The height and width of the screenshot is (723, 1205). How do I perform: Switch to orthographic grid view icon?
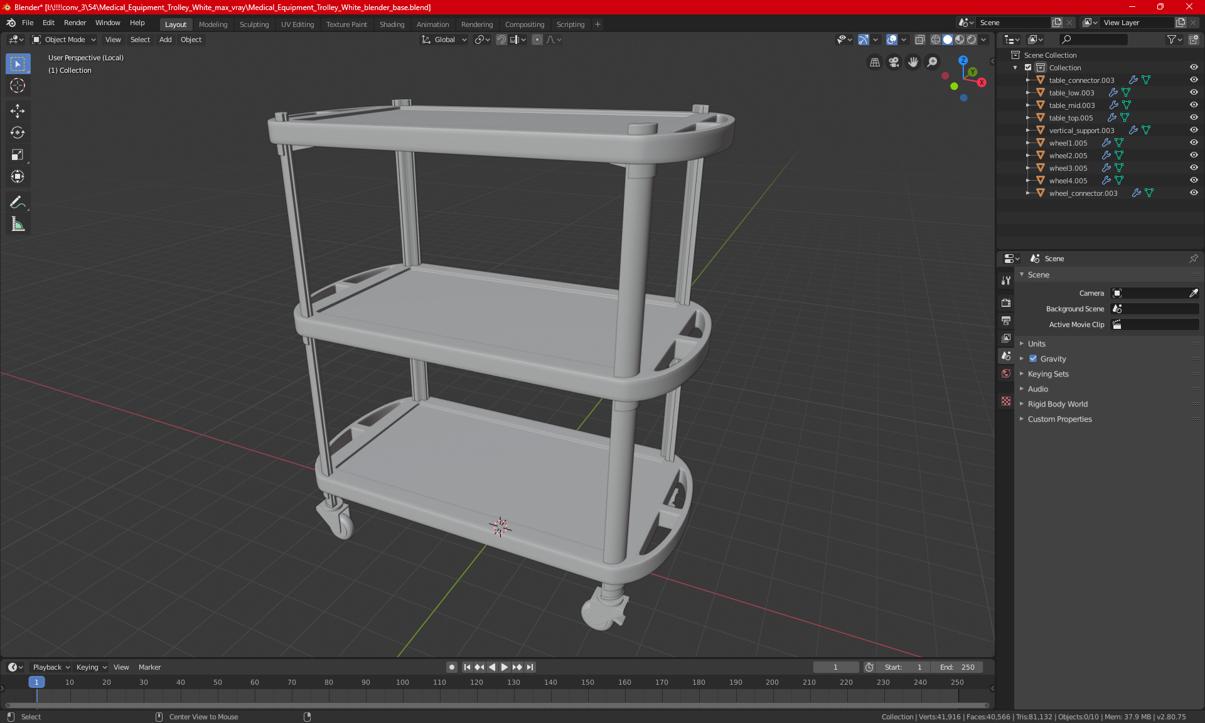[x=874, y=62]
